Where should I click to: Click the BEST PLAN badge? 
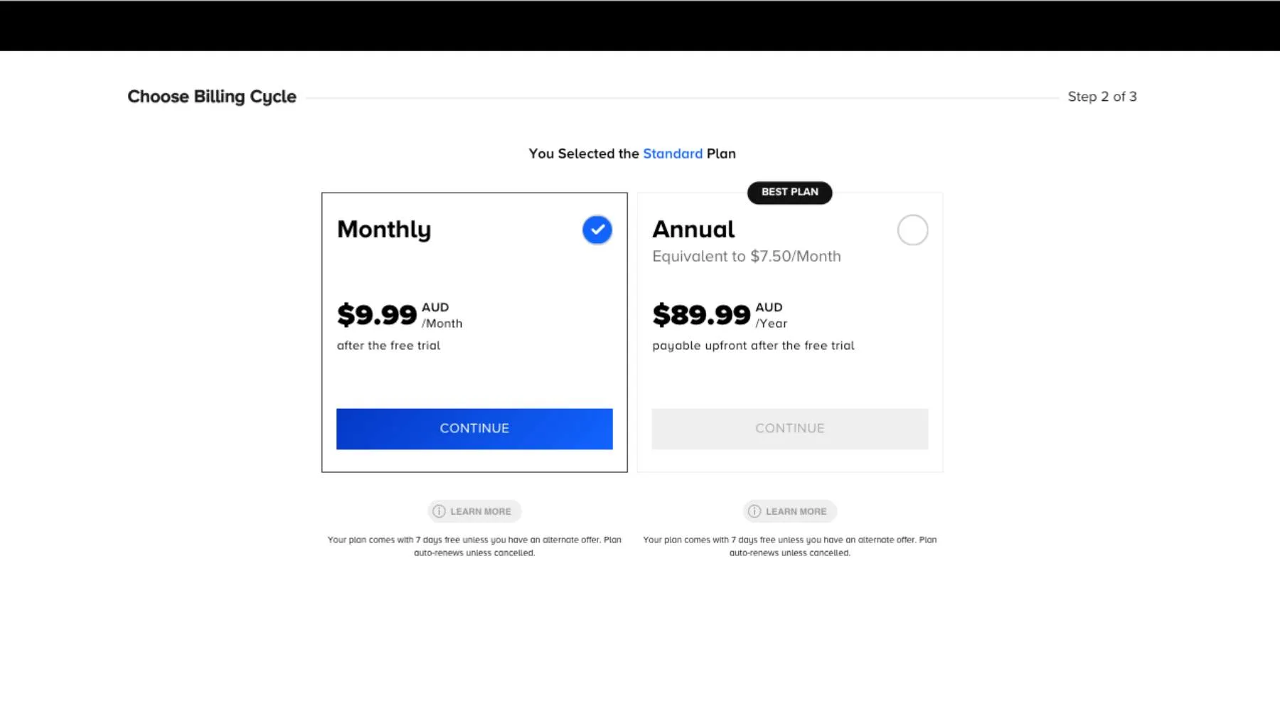[x=789, y=192]
